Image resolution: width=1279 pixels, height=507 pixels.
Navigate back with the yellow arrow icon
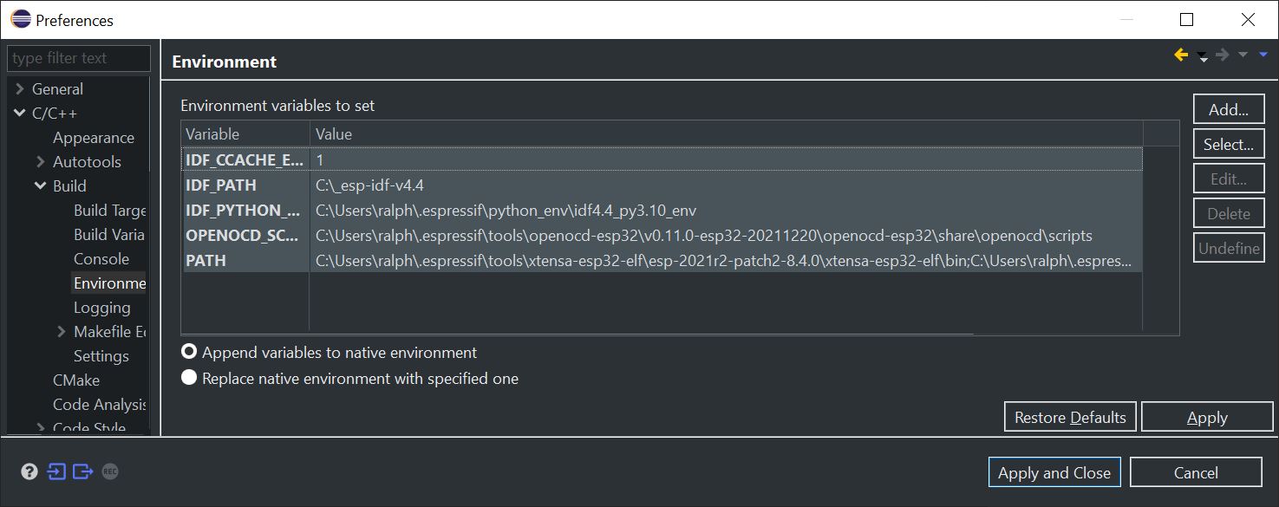pos(1180,54)
